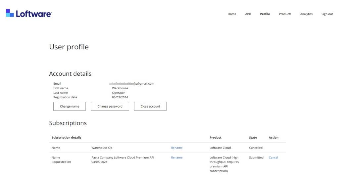Click the Change name button
The height and width of the screenshot is (177, 339).
coord(70,106)
